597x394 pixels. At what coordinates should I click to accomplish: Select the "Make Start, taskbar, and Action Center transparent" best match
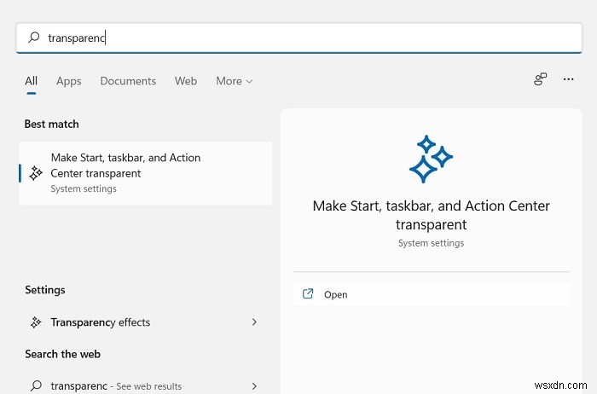pyautogui.click(x=145, y=173)
